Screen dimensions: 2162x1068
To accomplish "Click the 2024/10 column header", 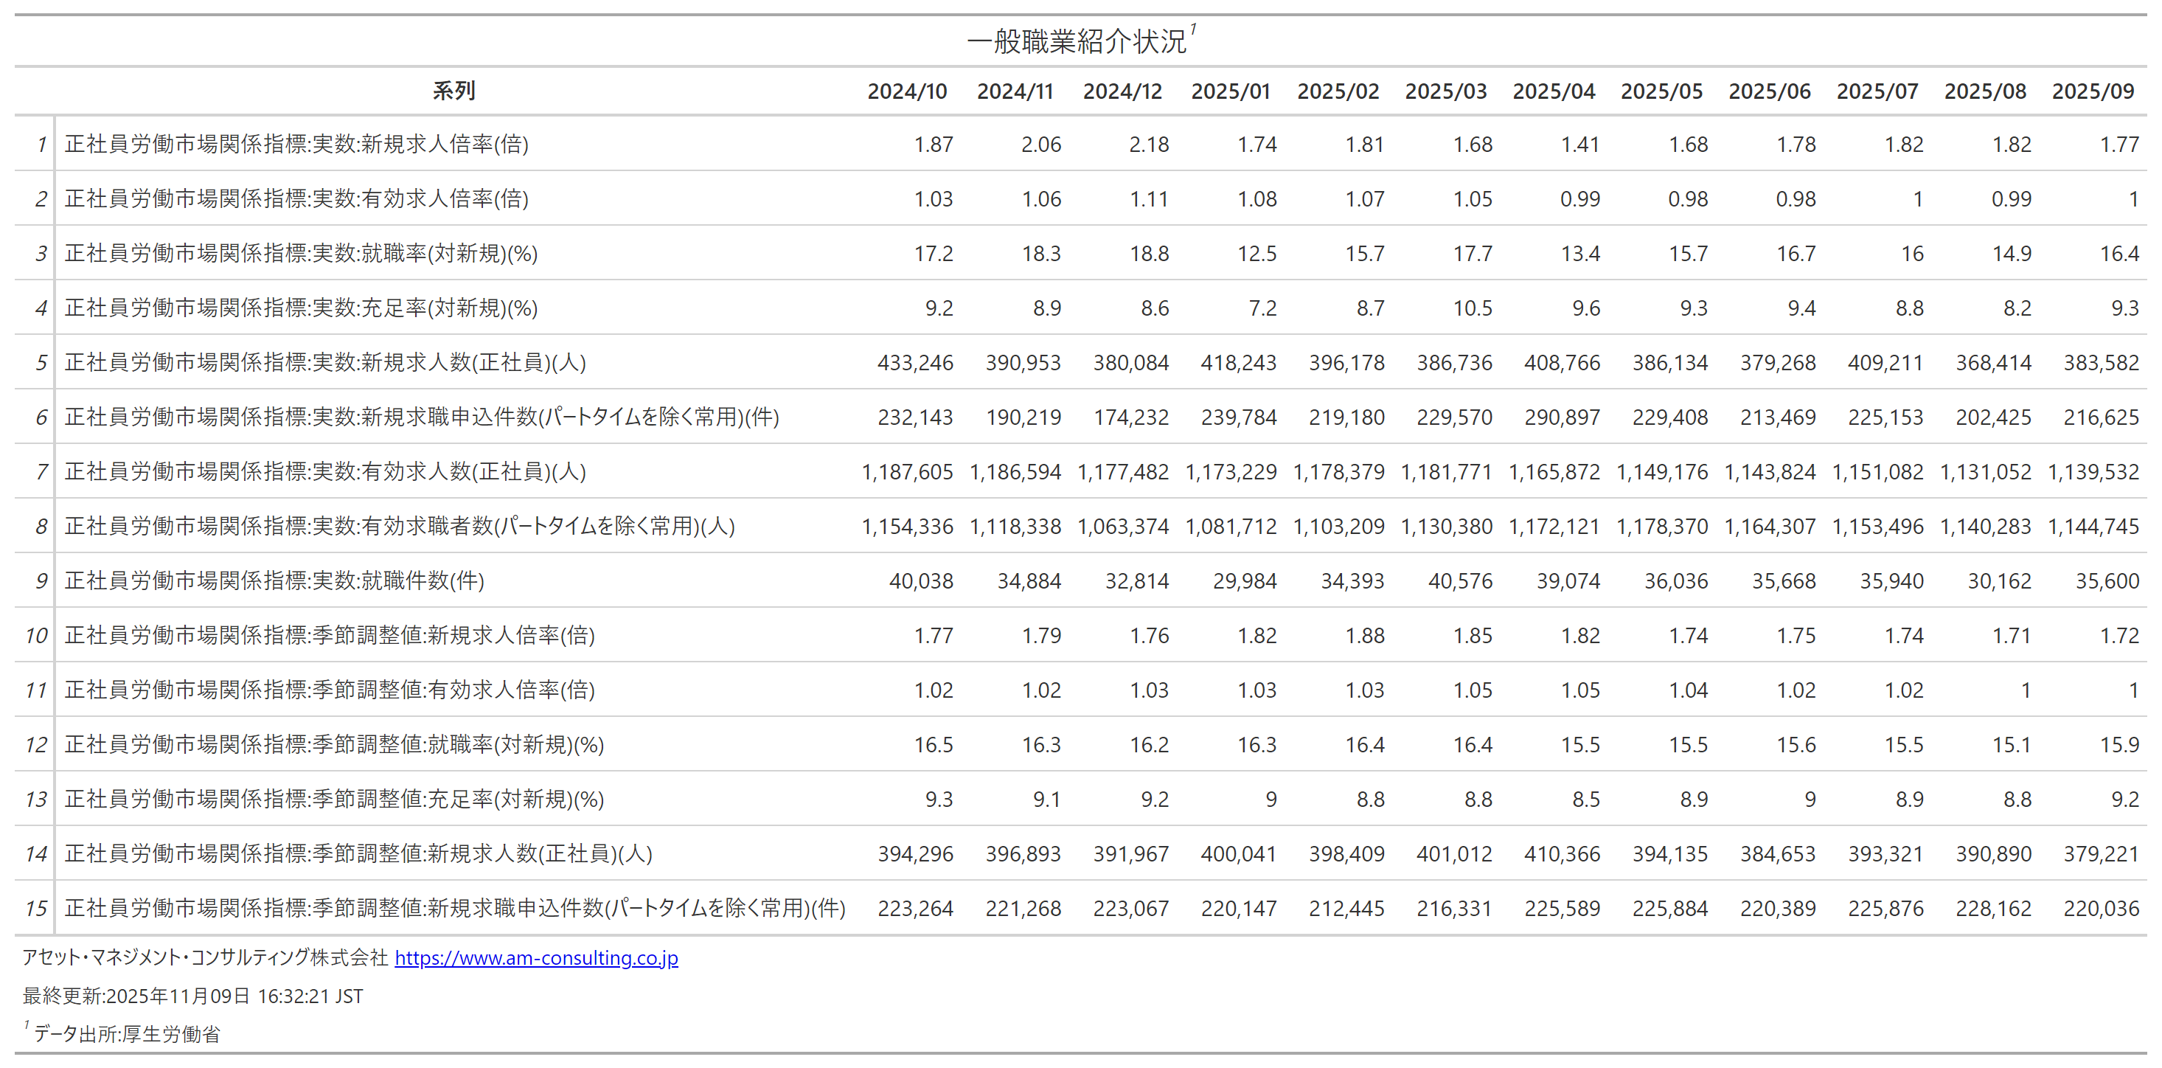I will (x=906, y=91).
